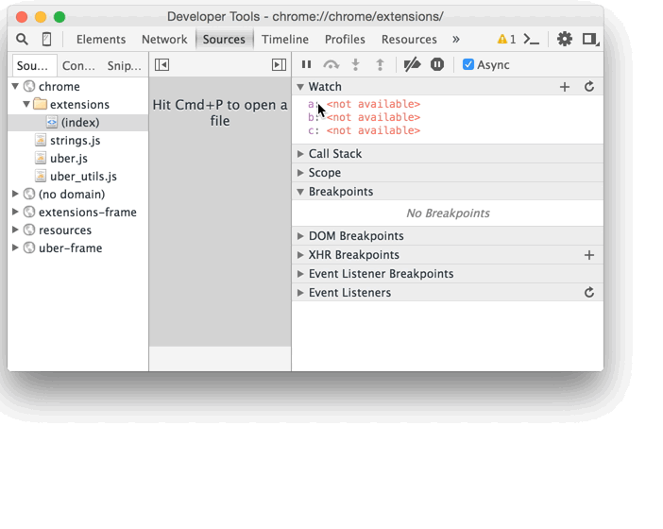The width and height of the screenshot is (663, 529).
Task: Uncheck the Async checkbox
Action: (468, 64)
